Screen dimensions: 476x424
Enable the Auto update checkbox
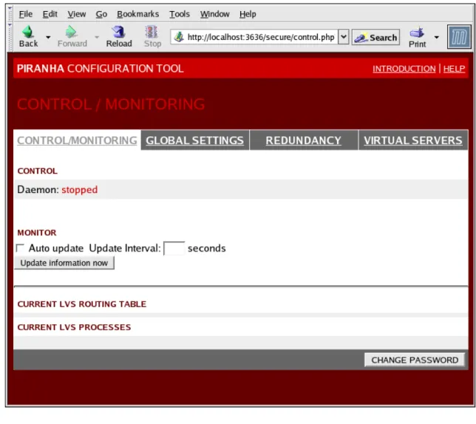pos(20,248)
